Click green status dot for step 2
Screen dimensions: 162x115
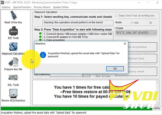click(x=40, y=37)
